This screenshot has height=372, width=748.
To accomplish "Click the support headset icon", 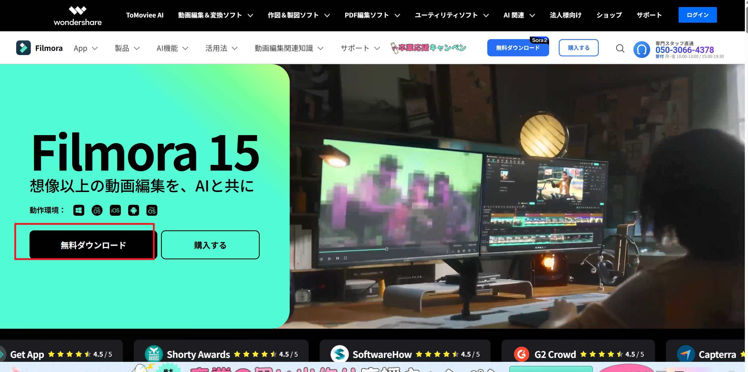I will 642,49.
